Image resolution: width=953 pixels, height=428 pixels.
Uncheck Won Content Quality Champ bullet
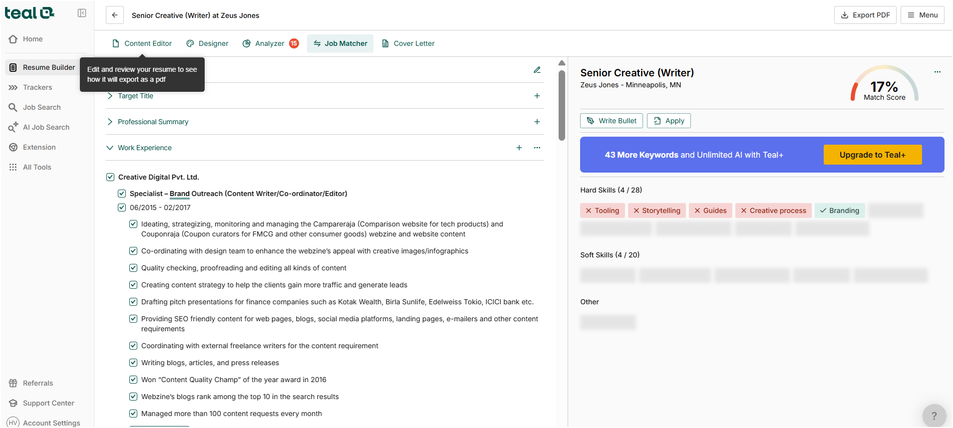pyautogui.click(x=133, y=380)
